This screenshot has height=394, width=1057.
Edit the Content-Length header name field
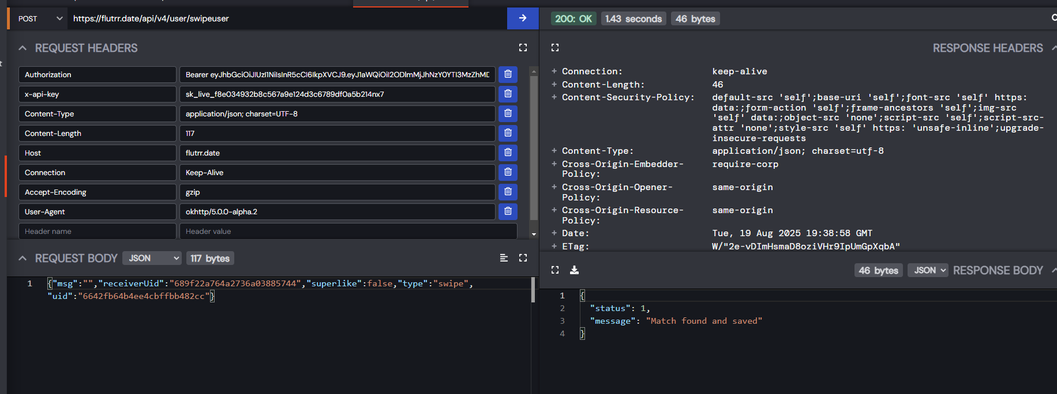point(98,133)
